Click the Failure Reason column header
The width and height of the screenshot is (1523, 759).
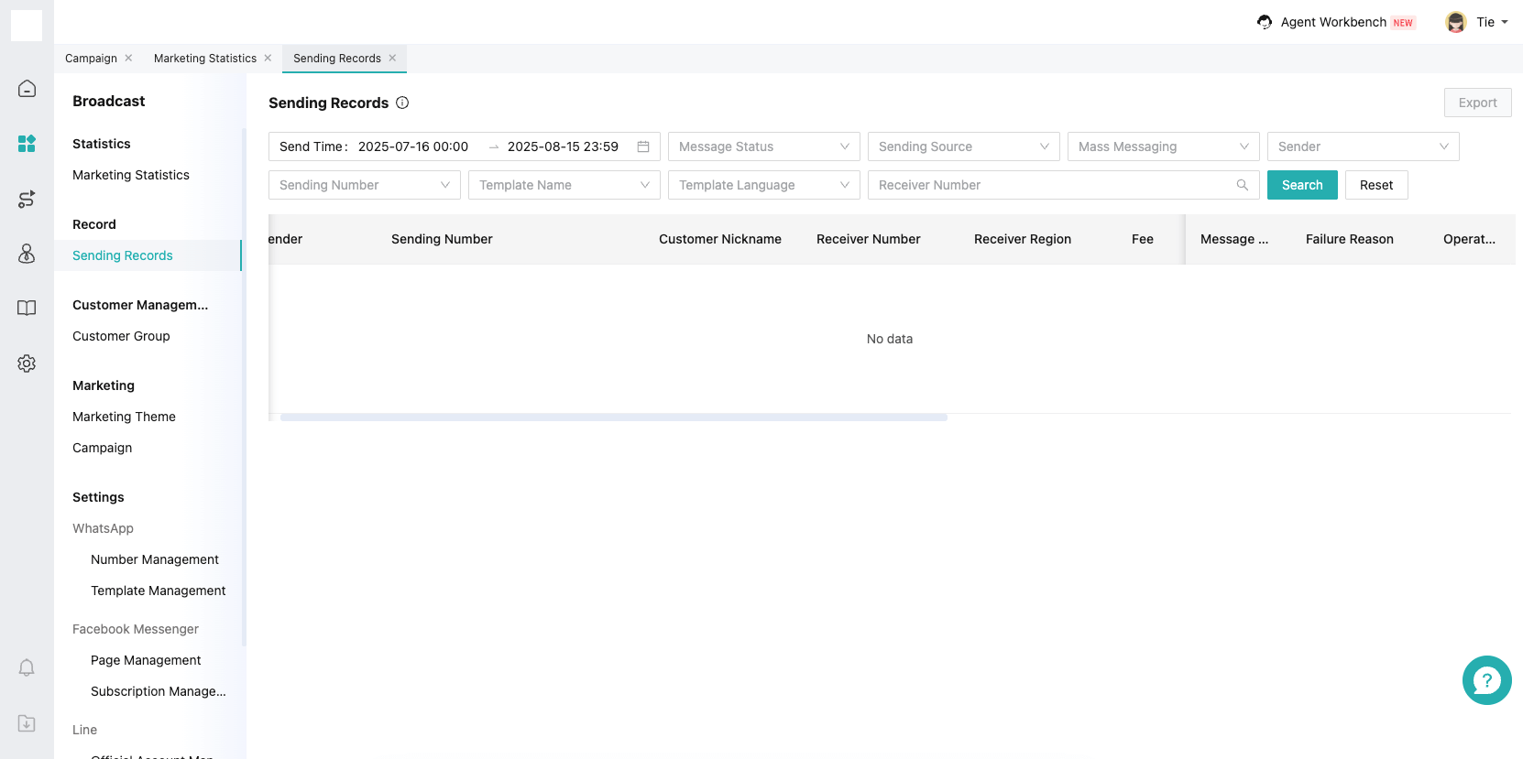(1350, 239)
